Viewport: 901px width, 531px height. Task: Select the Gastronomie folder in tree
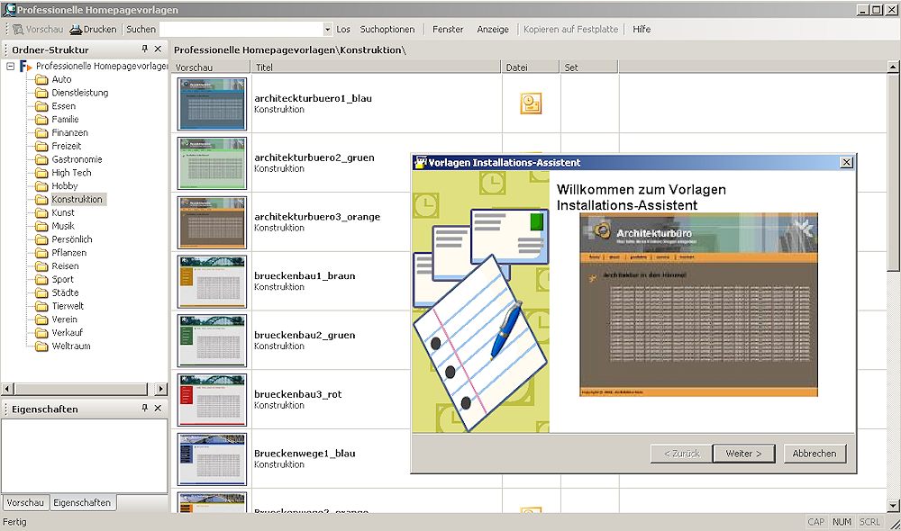pyautogui.click(x=77, y=159)
